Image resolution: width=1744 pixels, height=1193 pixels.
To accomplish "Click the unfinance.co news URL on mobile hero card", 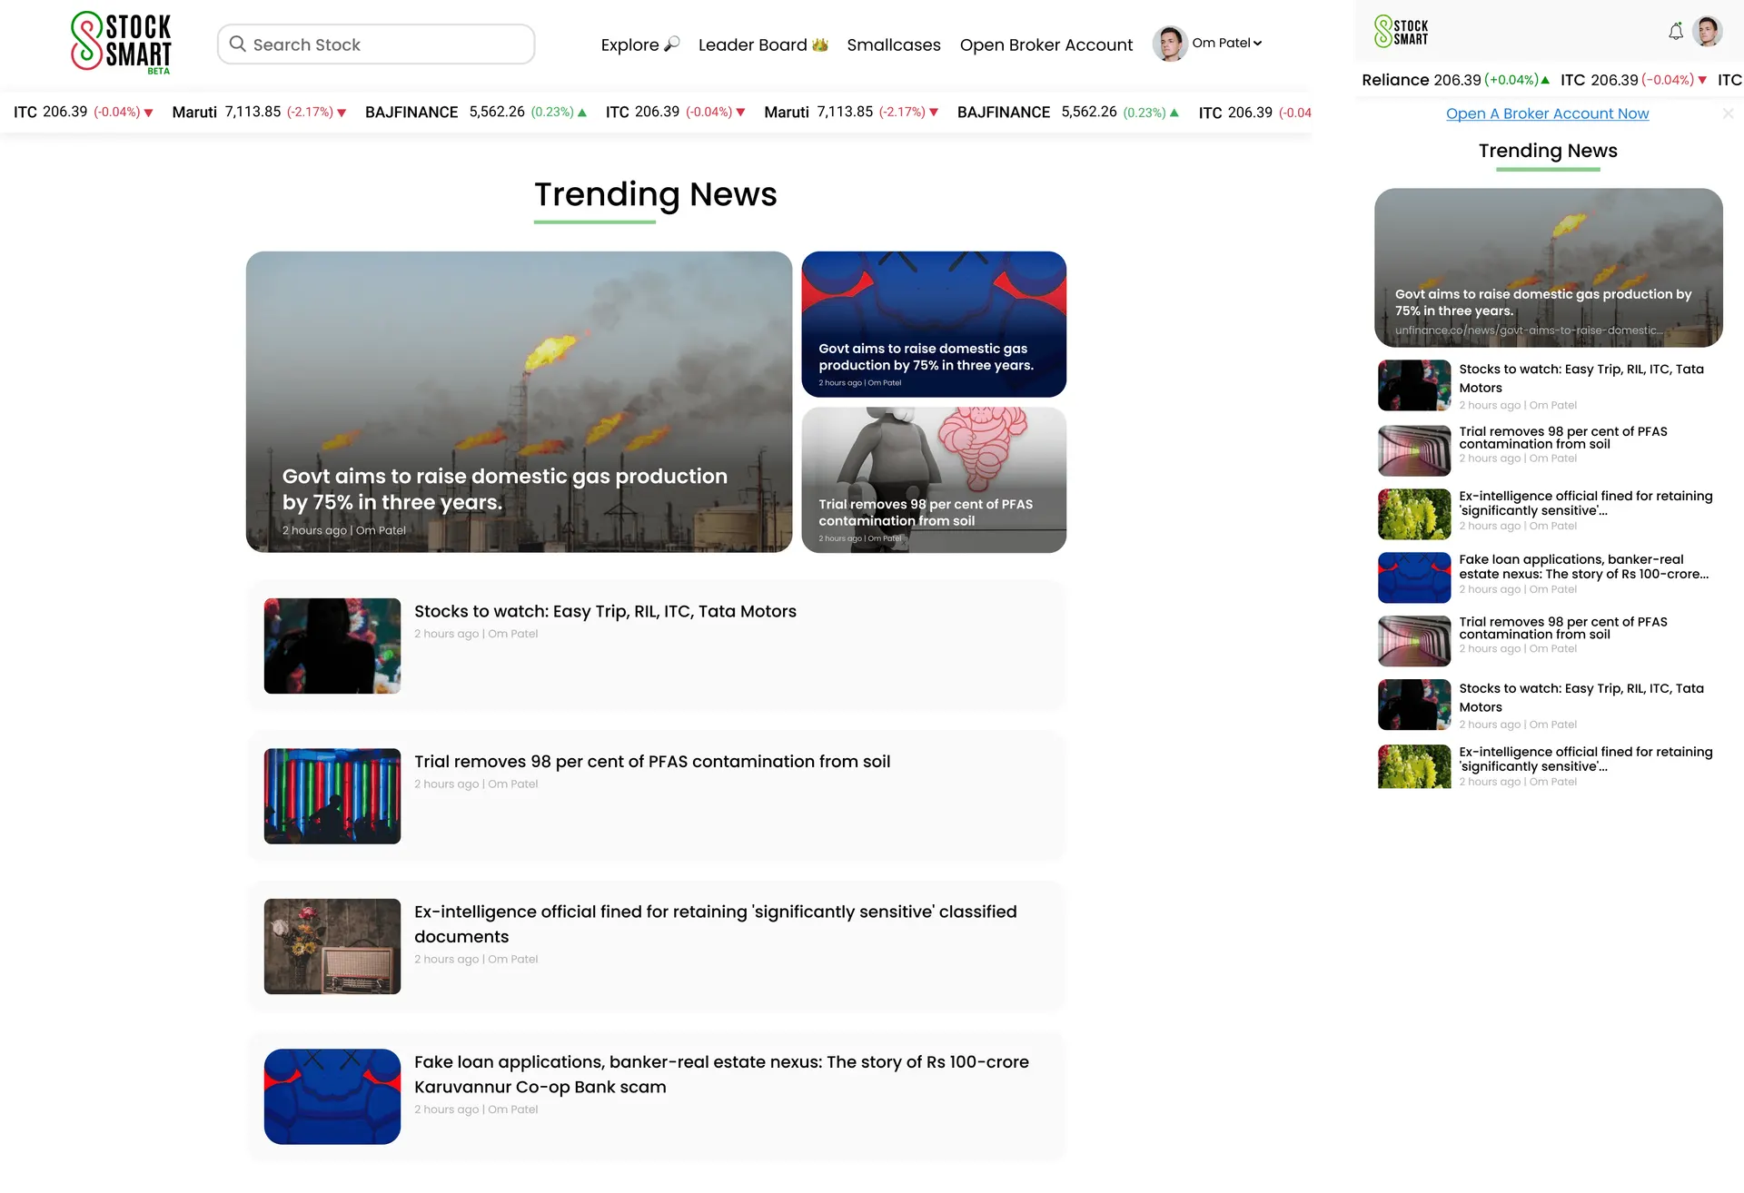I will point(1530,330).
